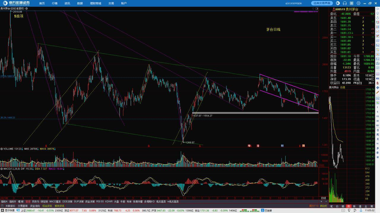The height and width of the screenshot is (213, 380).
Task: Click the back arrow in right sidebar
Action: pyautogui.click(x=378, y=9)
